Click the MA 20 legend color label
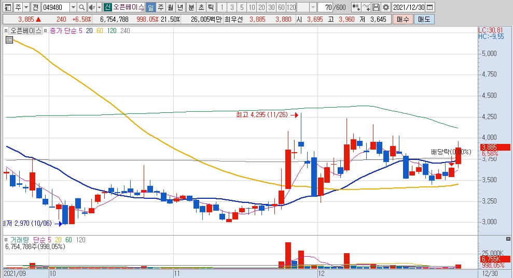The image size is (513, 278). (x=89, y=31)
